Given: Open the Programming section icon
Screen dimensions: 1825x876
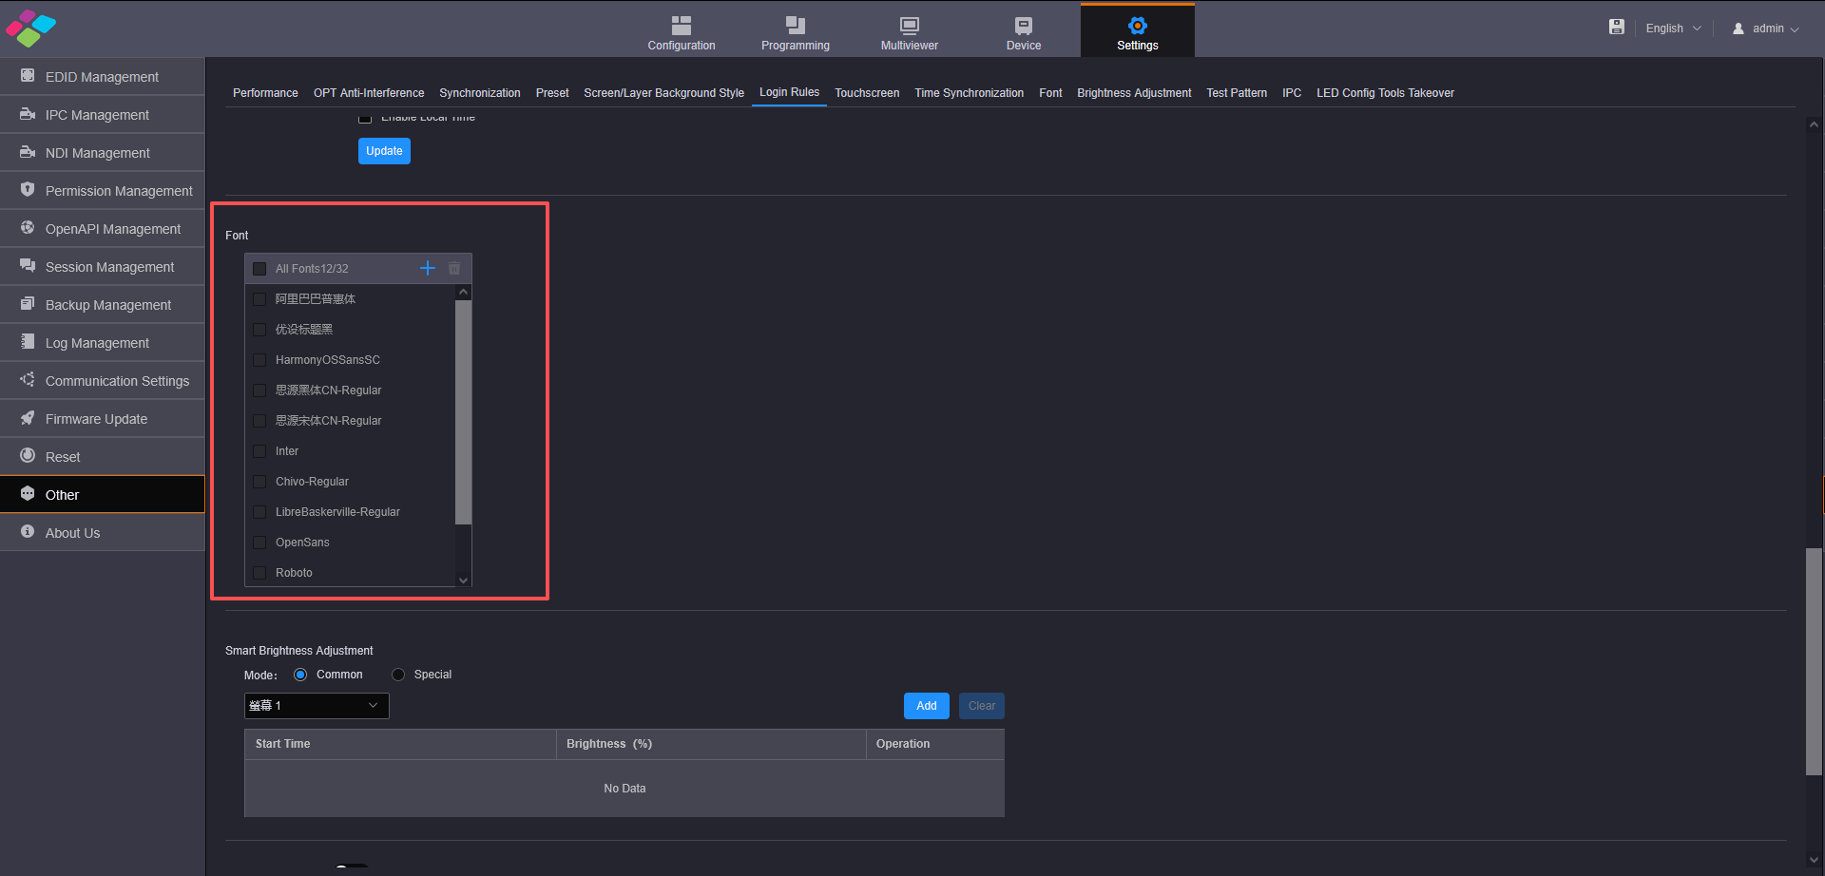Looking at the screenshot, I should tap(796, 26).
